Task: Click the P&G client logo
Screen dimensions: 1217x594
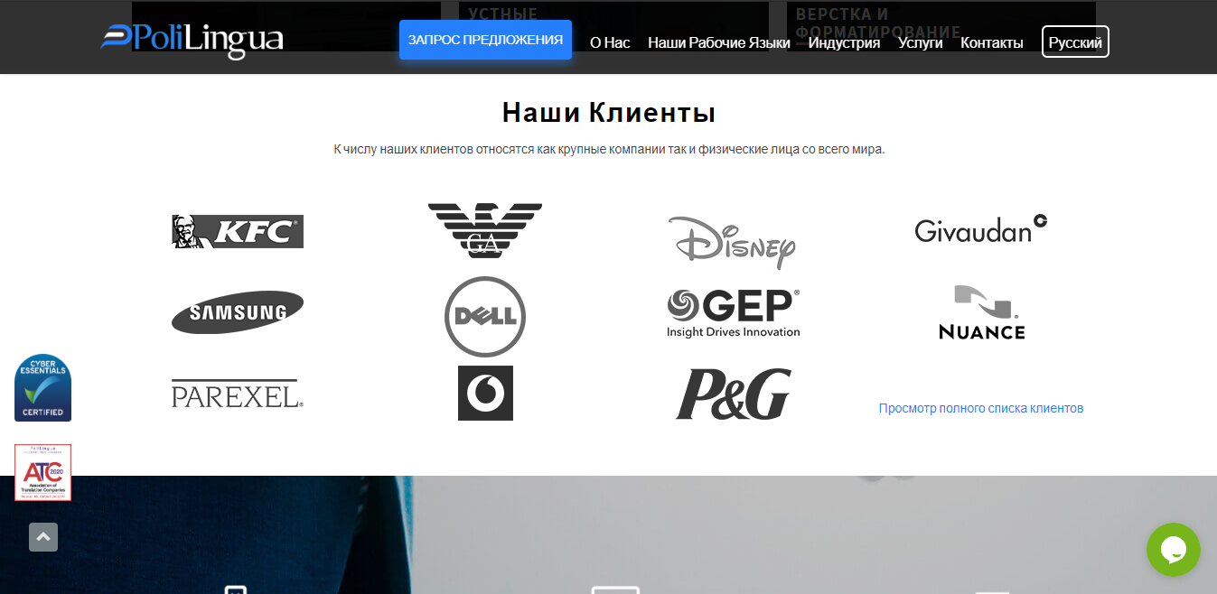Action: tap(734, 394)
